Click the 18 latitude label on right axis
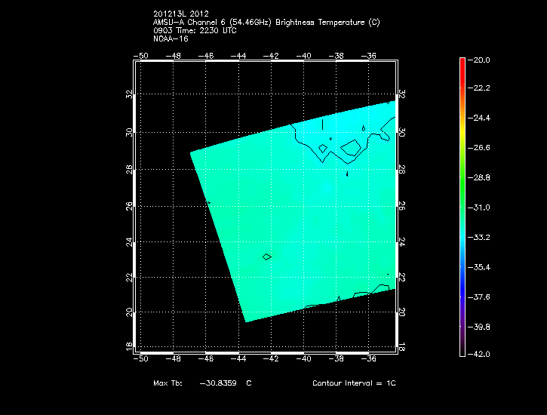The image size is (547, 415). (x=401, y=346)
